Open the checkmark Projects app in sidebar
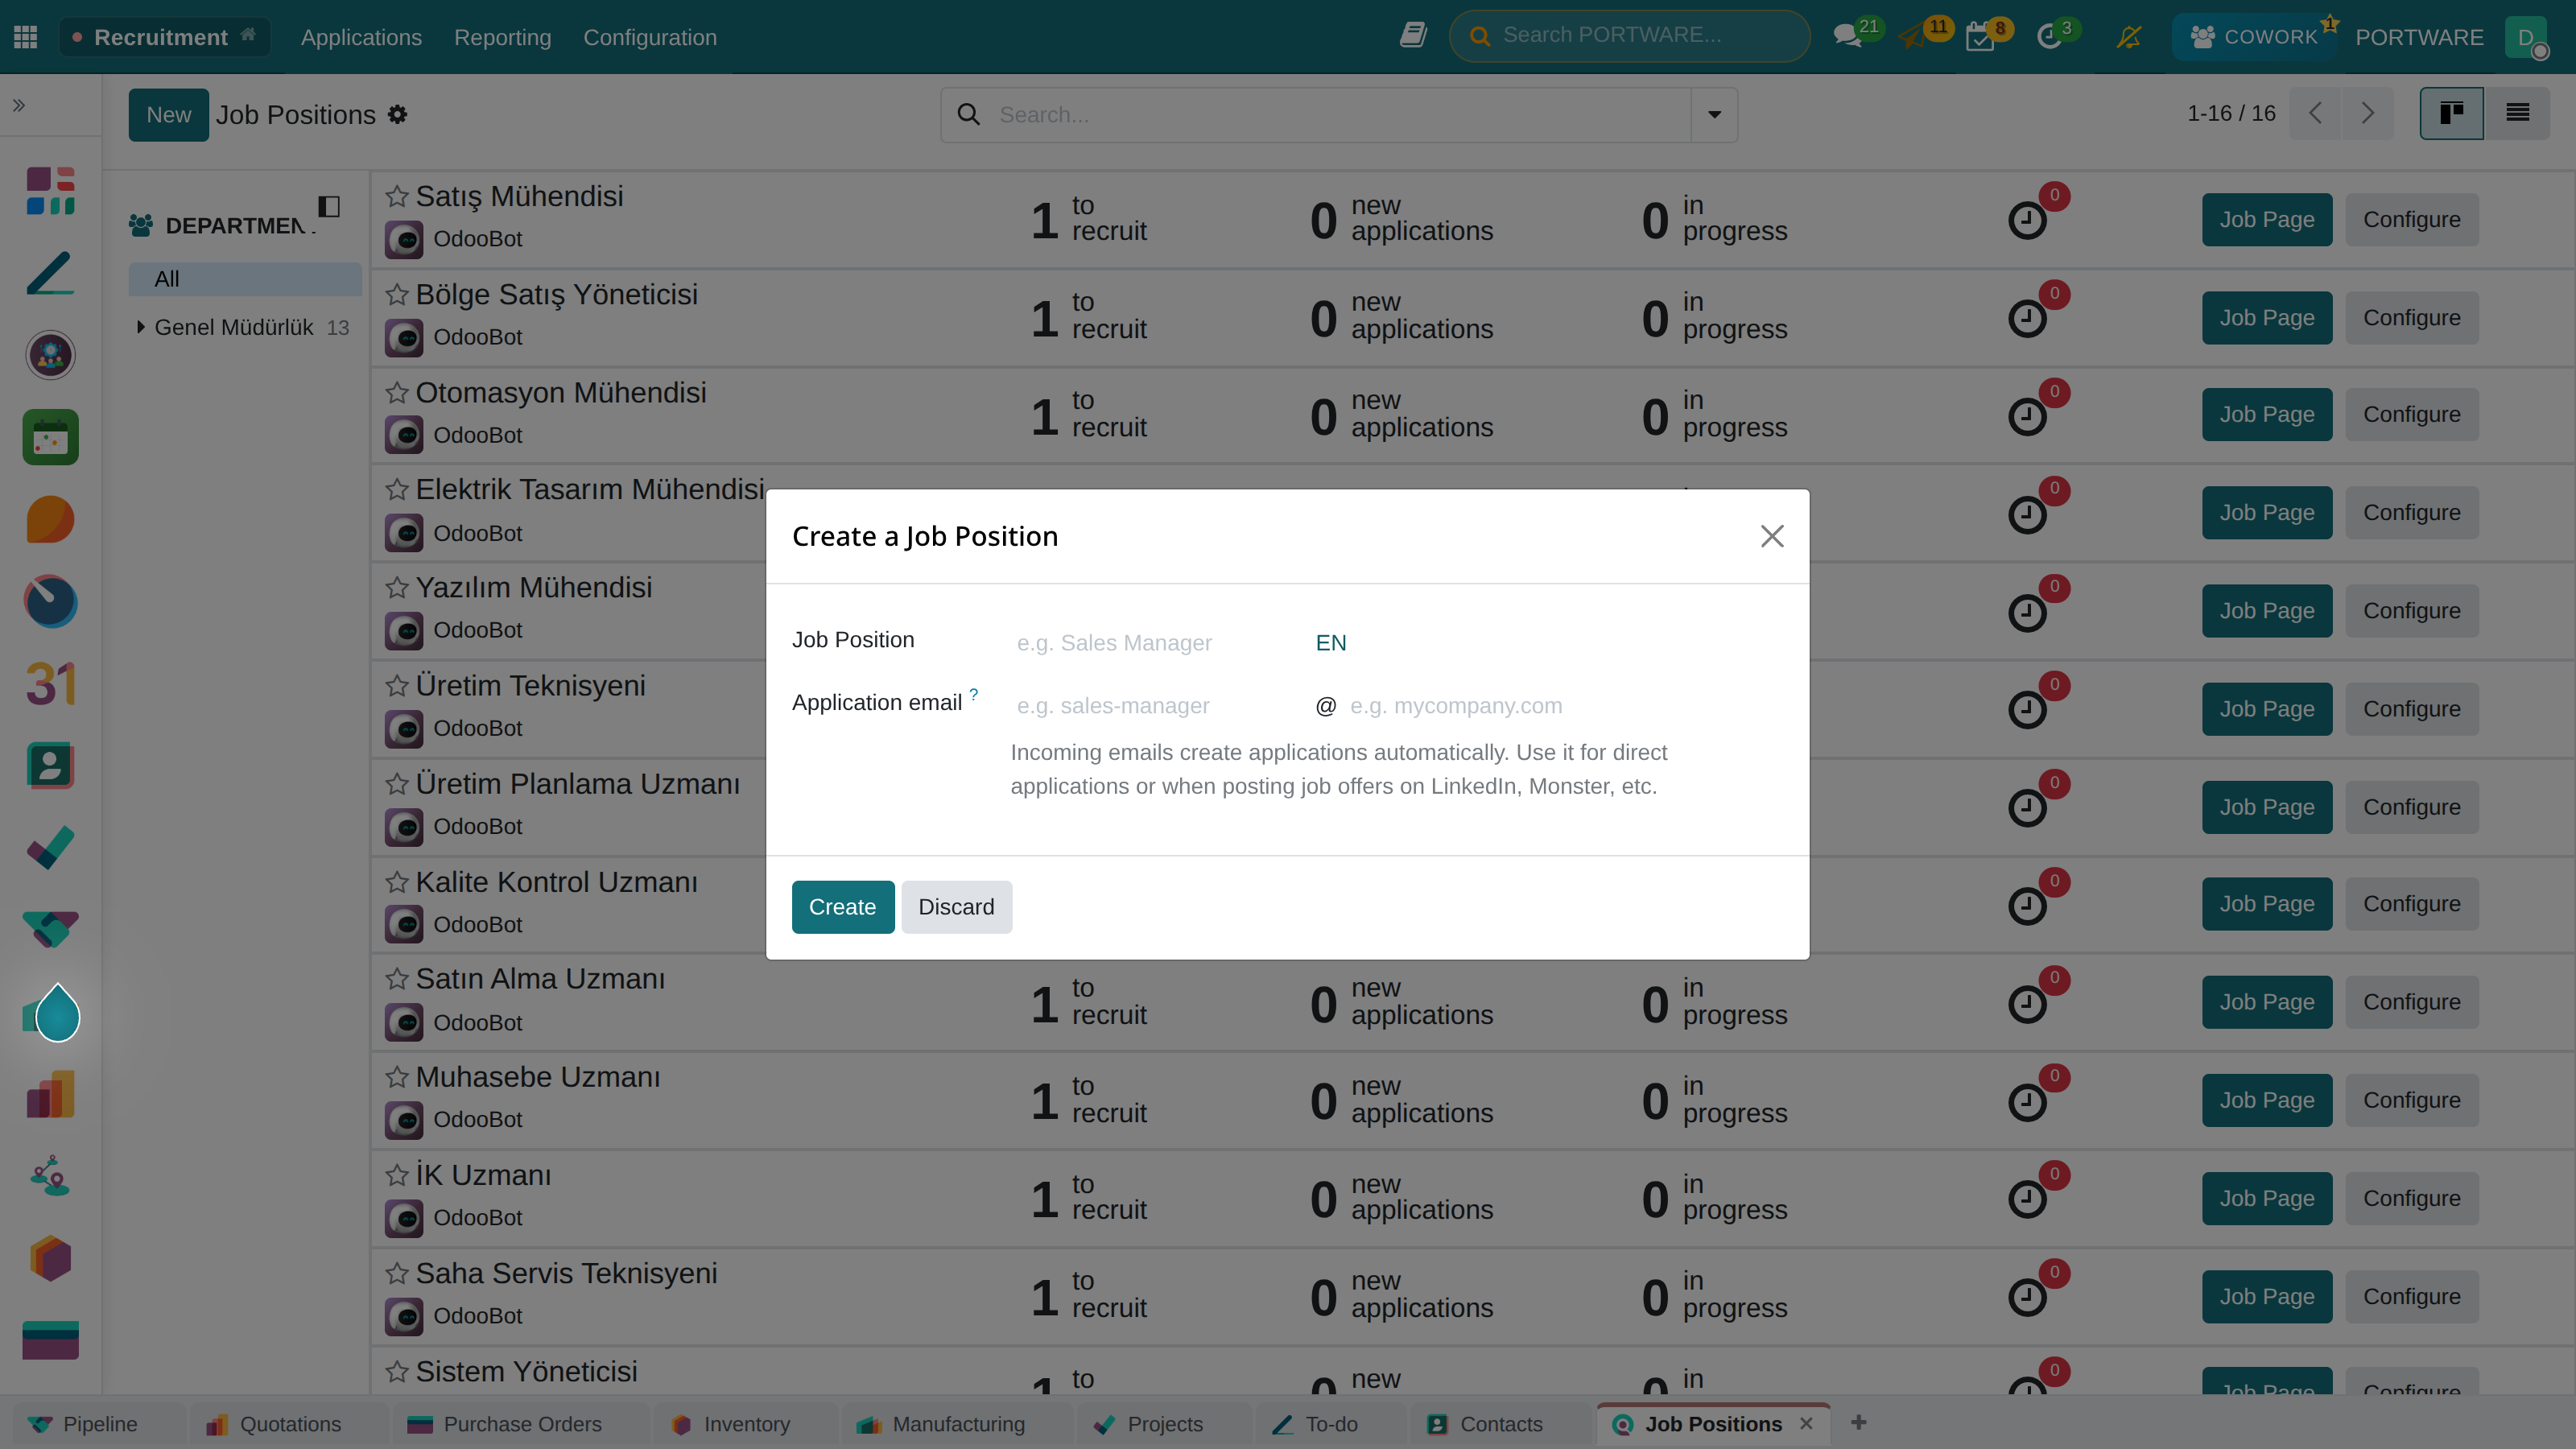 (x=50, y=848)
